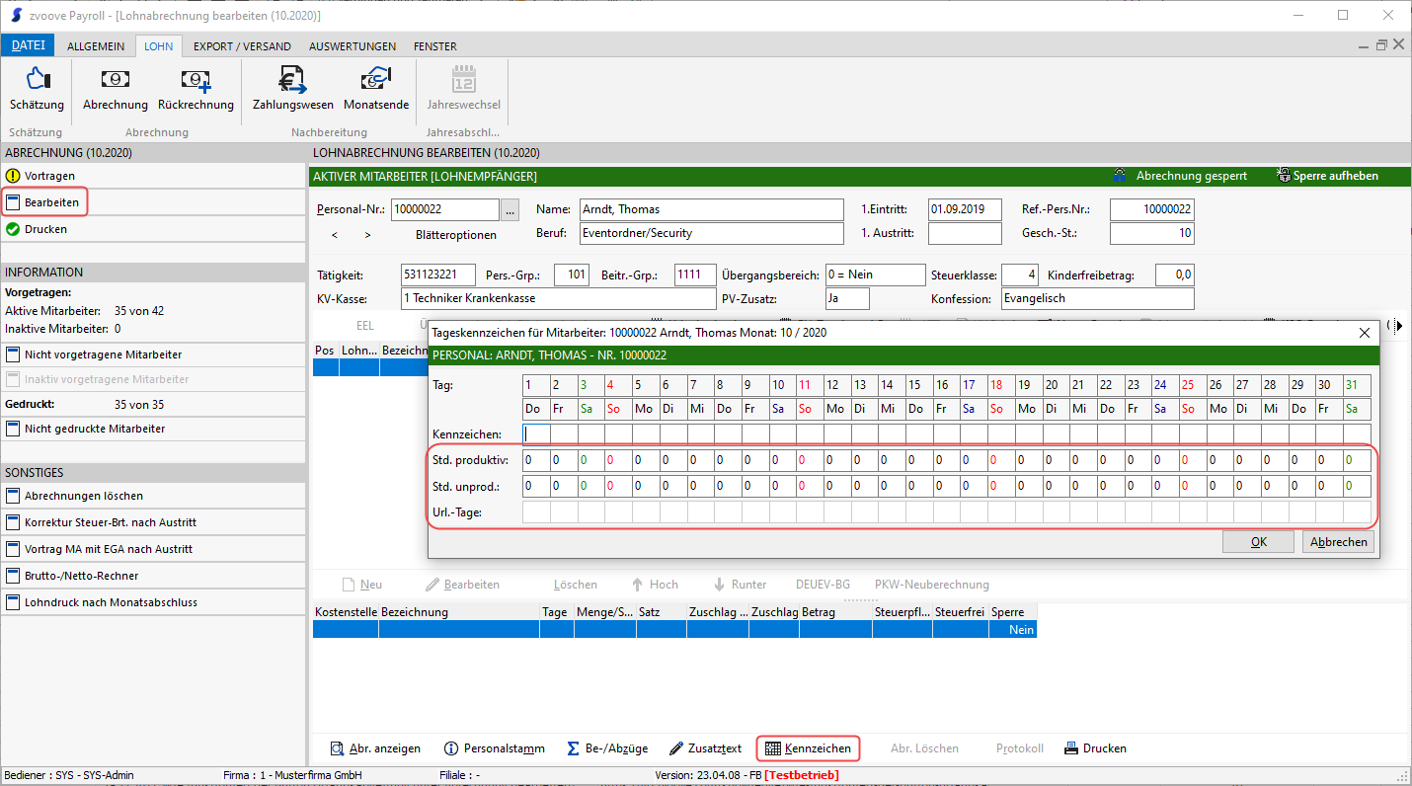Go to previous employee with < arrow

coord(334,235)
